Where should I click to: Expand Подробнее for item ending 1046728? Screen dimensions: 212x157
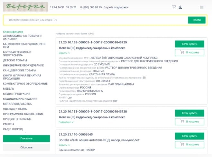(x=66, y=122)
